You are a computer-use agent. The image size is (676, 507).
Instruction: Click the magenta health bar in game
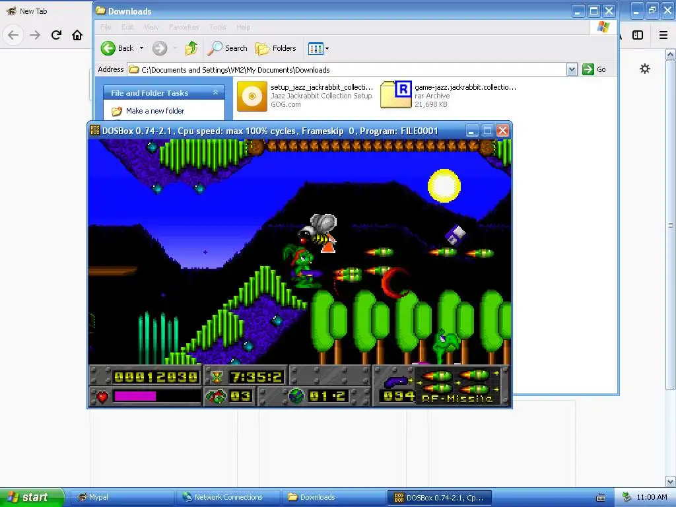tap(135, 396)
